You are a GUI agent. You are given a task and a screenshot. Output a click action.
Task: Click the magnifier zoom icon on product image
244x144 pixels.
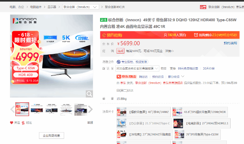coord(89,94)
